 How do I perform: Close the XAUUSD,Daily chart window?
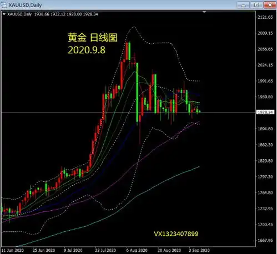(270, 5)
